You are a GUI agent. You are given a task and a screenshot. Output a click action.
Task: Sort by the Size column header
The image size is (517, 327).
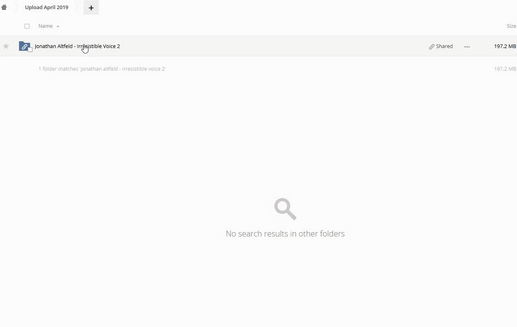tap(512, 26)
